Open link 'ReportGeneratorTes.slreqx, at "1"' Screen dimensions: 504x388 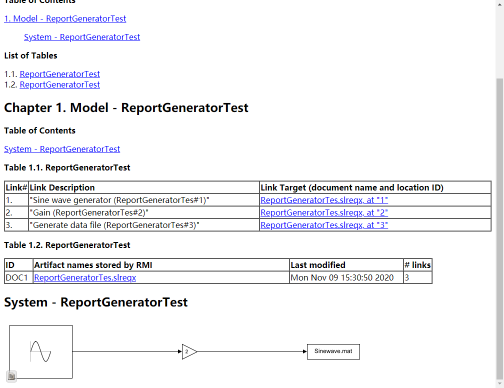coord(324,200)
